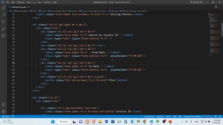This screenshot has height=125, width=223.
Task: Open the File menu
Action: [x=8, y=2]
